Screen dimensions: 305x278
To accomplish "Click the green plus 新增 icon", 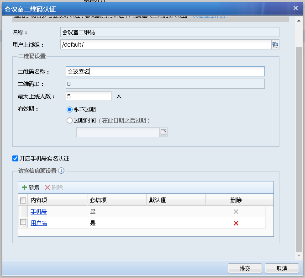I will point(25,187).
